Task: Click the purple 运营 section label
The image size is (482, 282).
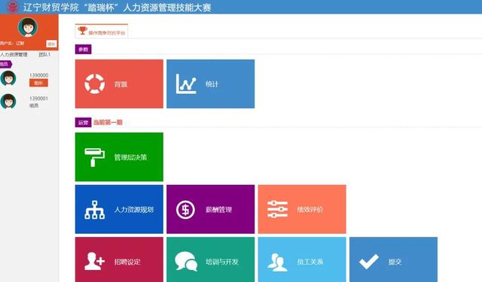Action: click(x=84, y=123)
